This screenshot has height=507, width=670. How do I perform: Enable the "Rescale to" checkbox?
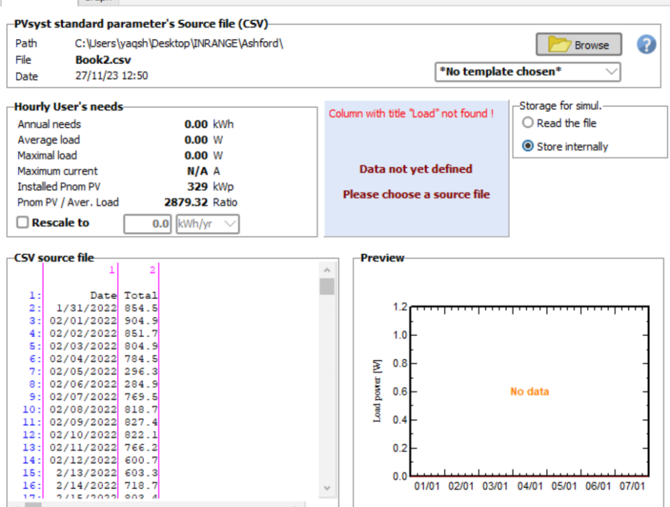click(23, 223)
